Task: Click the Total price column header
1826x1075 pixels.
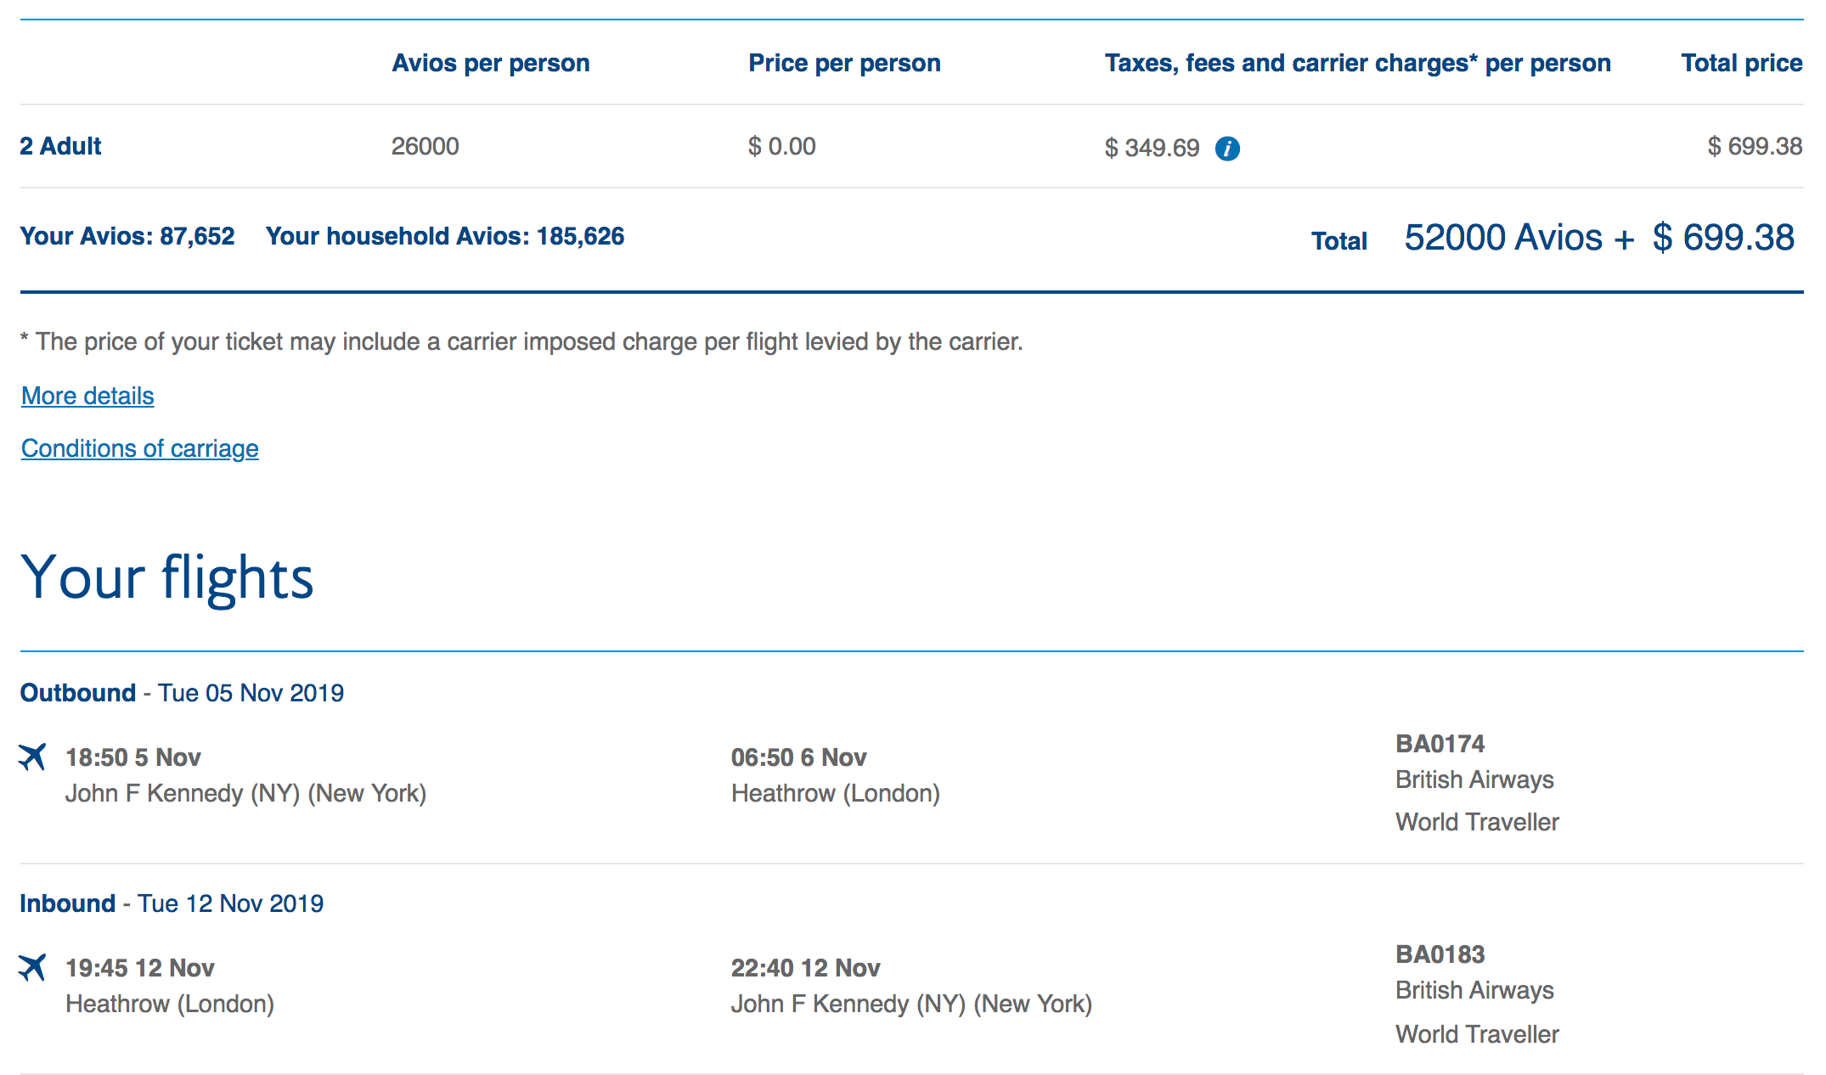Action: [x=1741, y=63]
